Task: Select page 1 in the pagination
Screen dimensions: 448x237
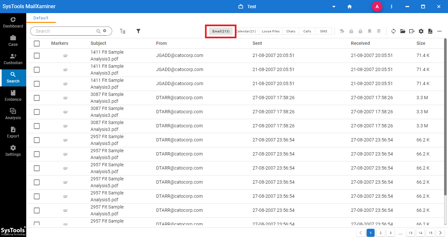Action: [x=370, y=233]
